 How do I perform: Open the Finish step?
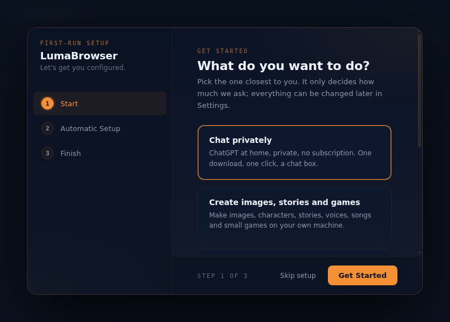point(99,153)
